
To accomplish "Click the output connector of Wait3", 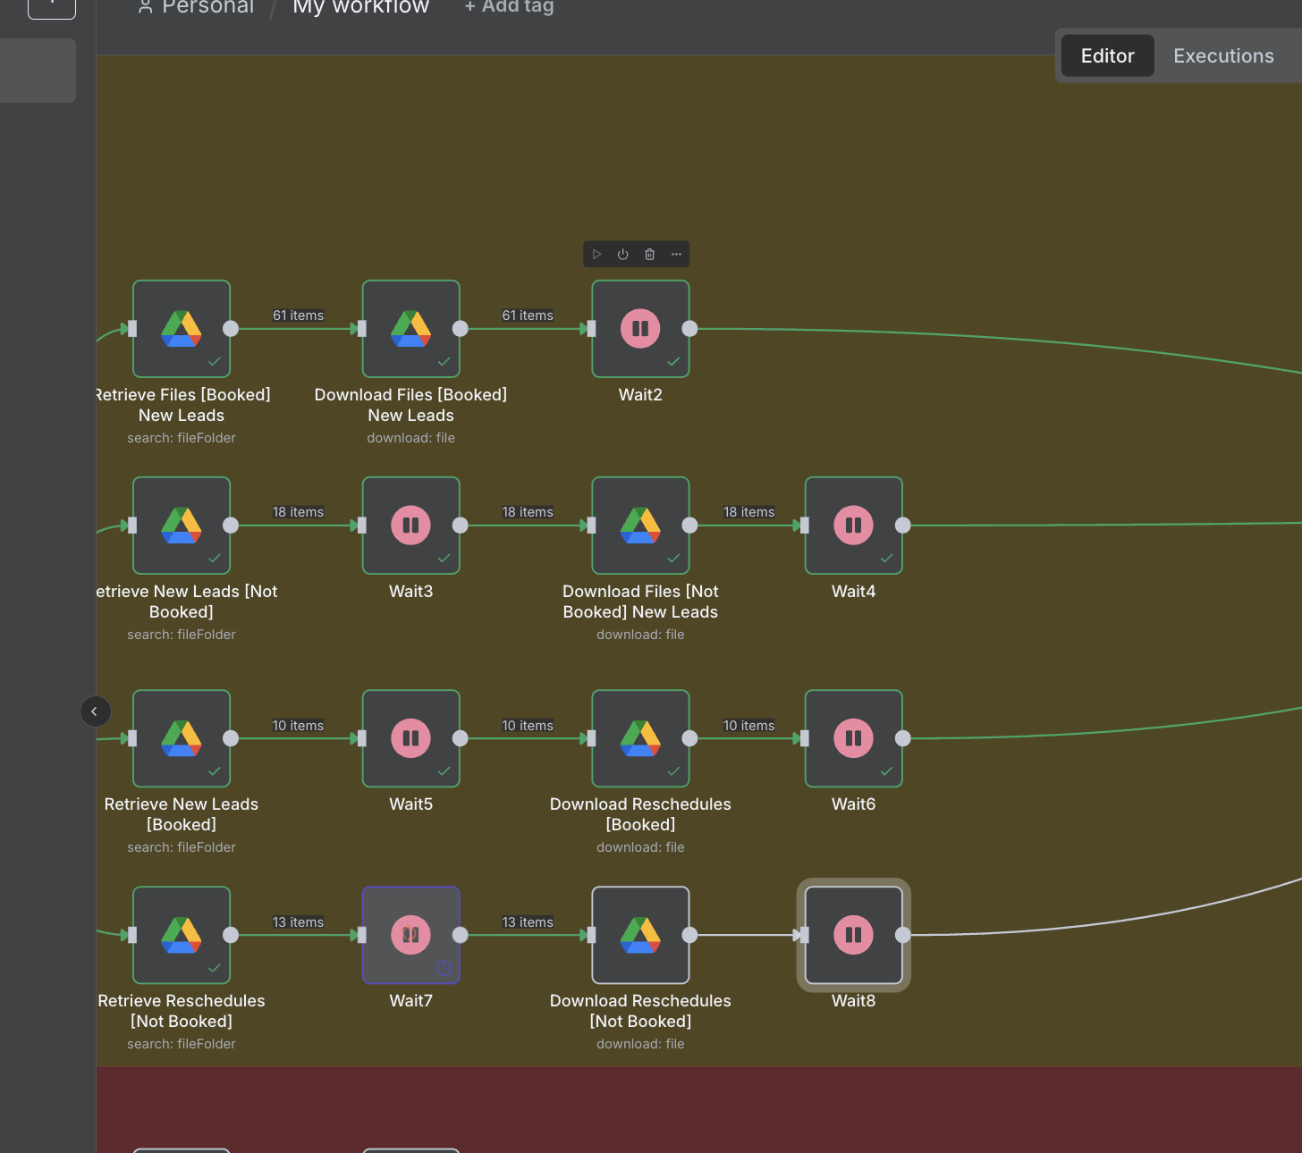I will point(461,526).
